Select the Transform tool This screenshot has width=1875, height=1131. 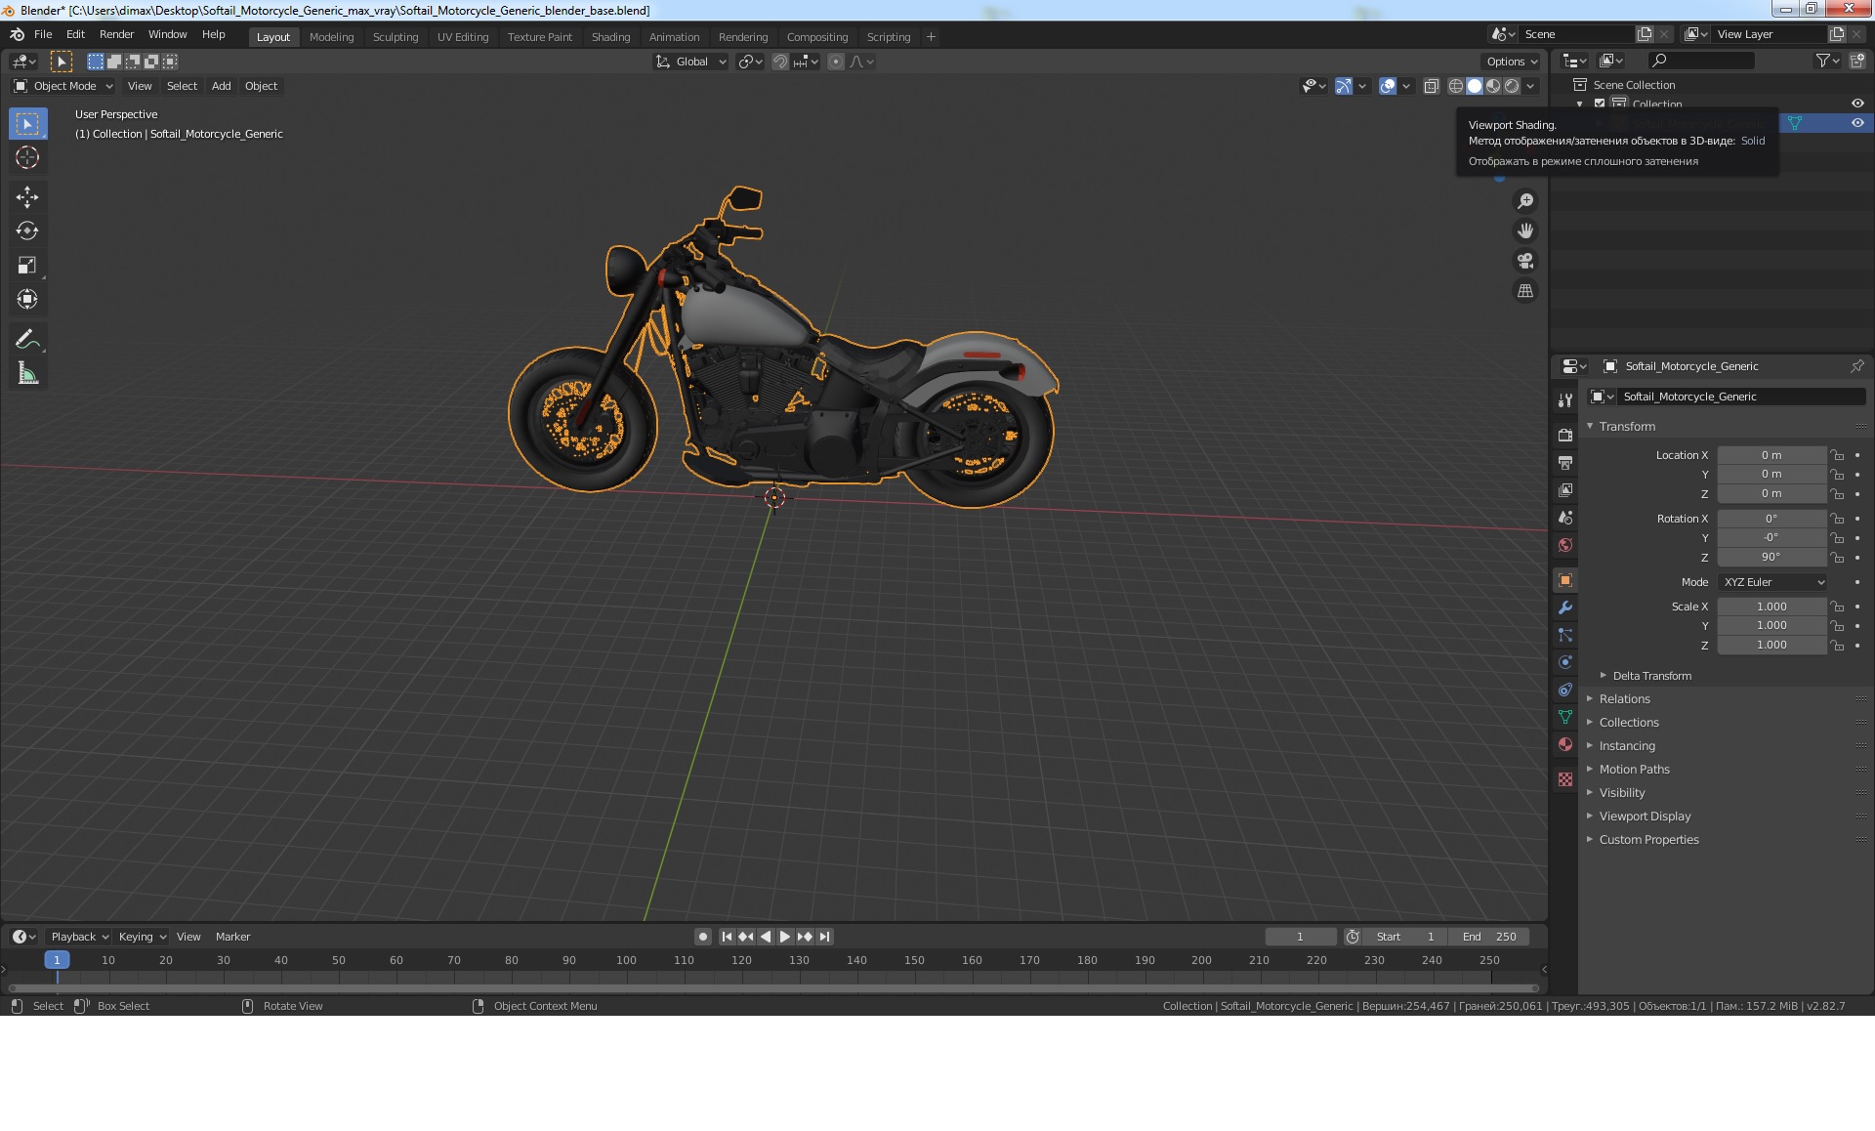[27, 299]
